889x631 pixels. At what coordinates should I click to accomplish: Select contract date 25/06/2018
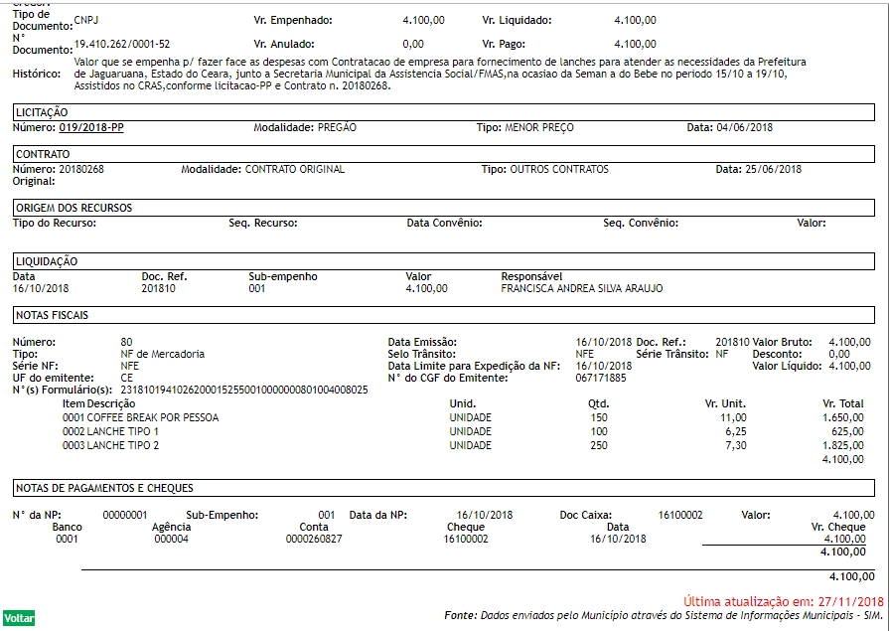click(x=774, y=169)
